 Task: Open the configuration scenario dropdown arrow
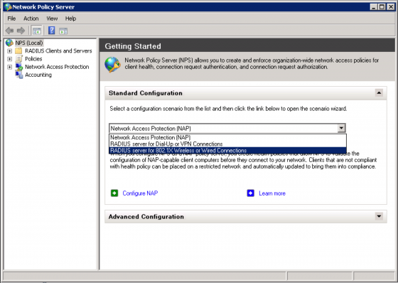[341, 128]
